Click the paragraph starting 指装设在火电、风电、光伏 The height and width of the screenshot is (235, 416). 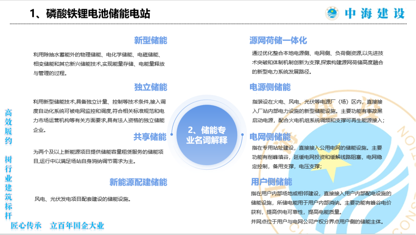(318, 111)
